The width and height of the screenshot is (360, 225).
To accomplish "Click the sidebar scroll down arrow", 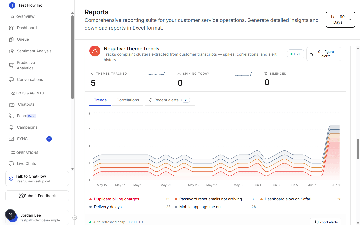I will point(72,169).
